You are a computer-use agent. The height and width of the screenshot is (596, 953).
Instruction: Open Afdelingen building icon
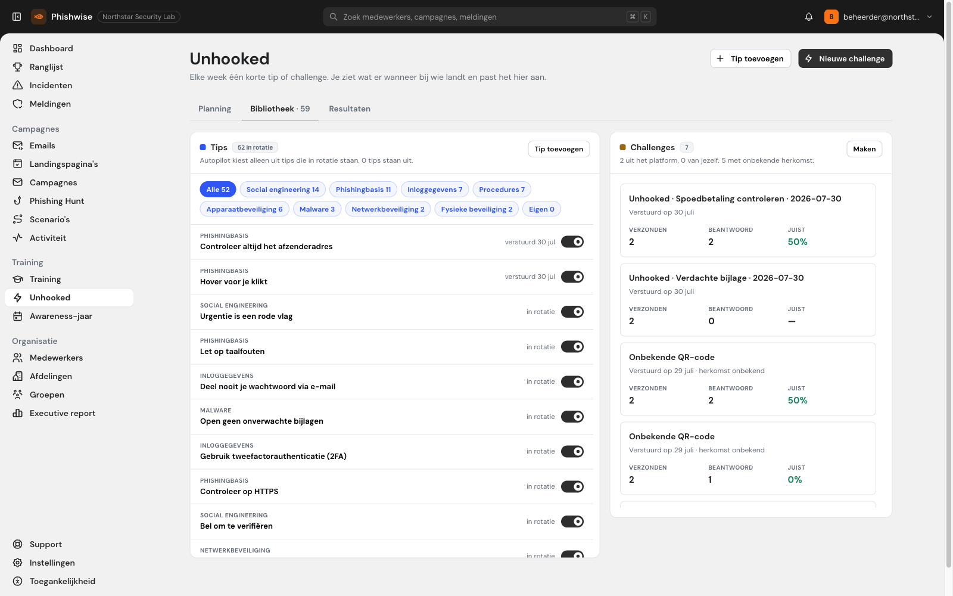pyautogui.click(x=18, y=376)
